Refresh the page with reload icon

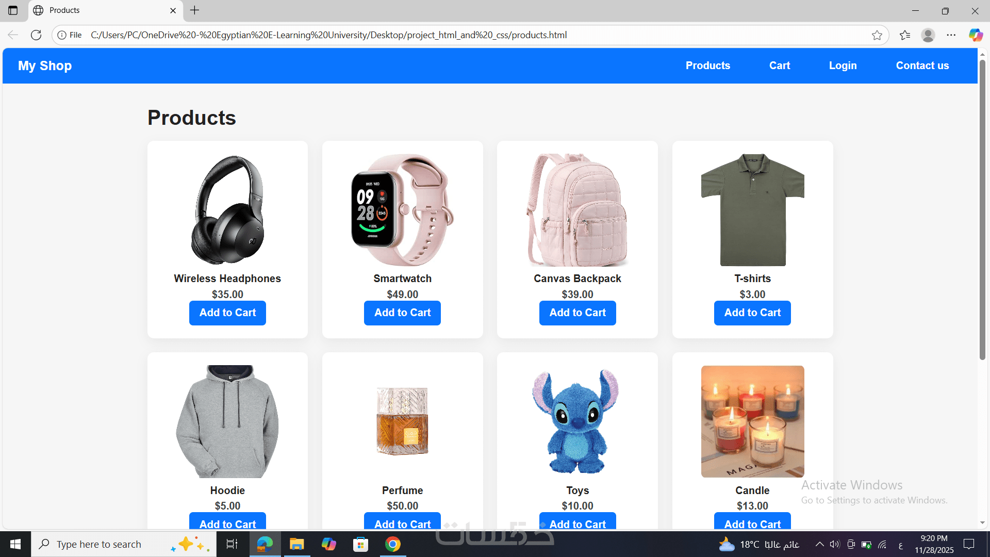[36, 35]
